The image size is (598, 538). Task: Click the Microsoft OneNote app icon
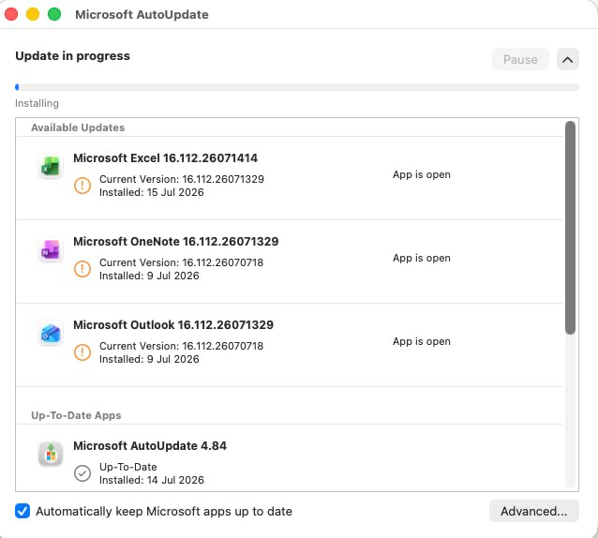pos(51,250)
